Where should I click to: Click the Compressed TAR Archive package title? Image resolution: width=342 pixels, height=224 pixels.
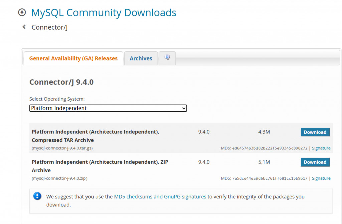(96, 136)
